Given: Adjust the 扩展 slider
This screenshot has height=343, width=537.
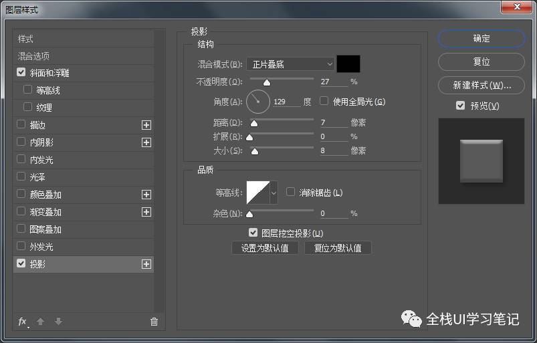Looking at the screenshot, I should [249, 137].
